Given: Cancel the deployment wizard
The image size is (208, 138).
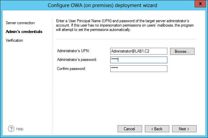Looking at the screenshot, I should 130,129.
